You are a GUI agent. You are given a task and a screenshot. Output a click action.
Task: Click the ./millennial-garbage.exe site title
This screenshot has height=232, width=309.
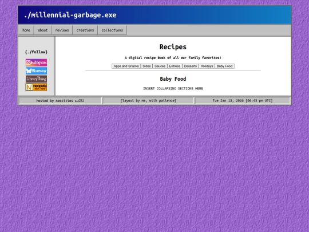coord(70,15)
